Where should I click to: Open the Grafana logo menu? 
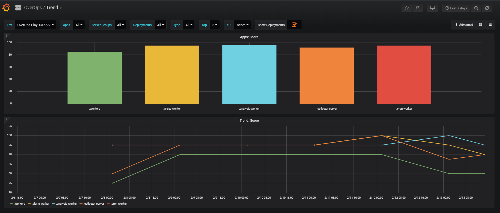tap(6, 8)
